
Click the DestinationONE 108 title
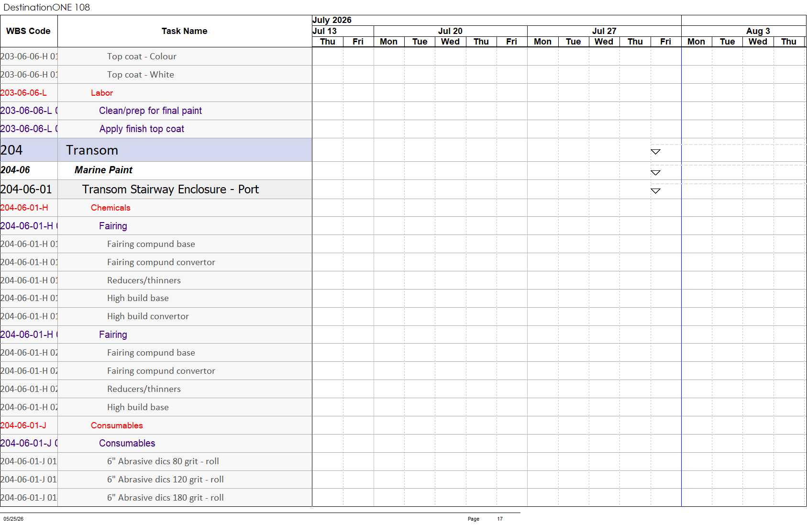coord(46,7)
